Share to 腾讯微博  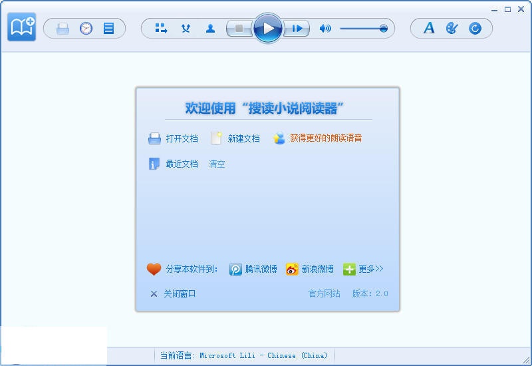(x=261, y=270)
